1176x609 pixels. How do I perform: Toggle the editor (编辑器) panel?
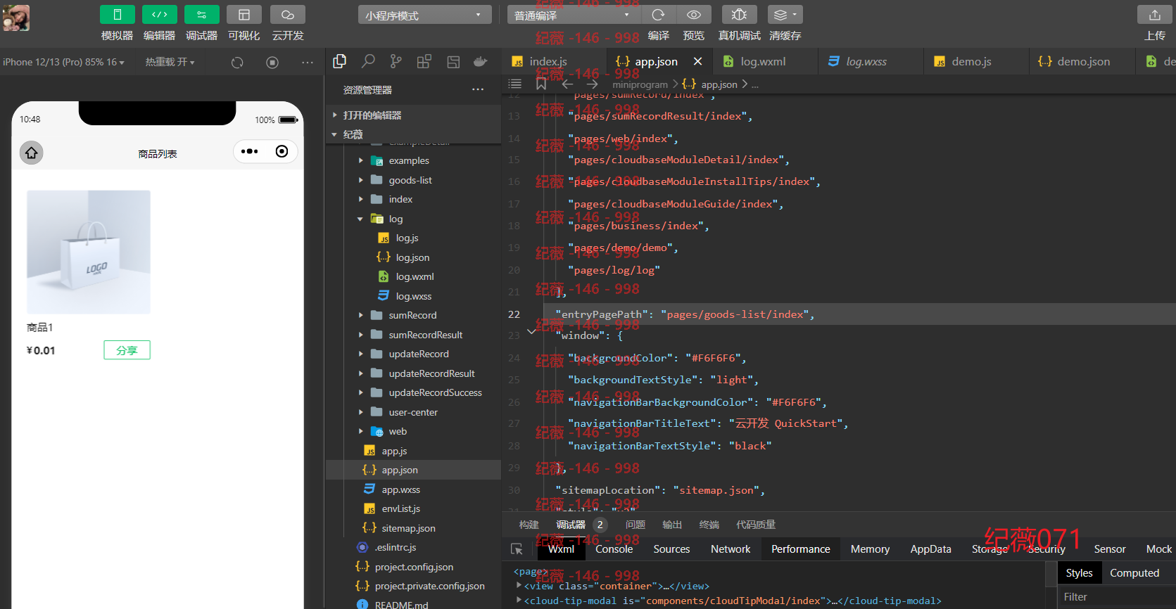pos(159,15)
